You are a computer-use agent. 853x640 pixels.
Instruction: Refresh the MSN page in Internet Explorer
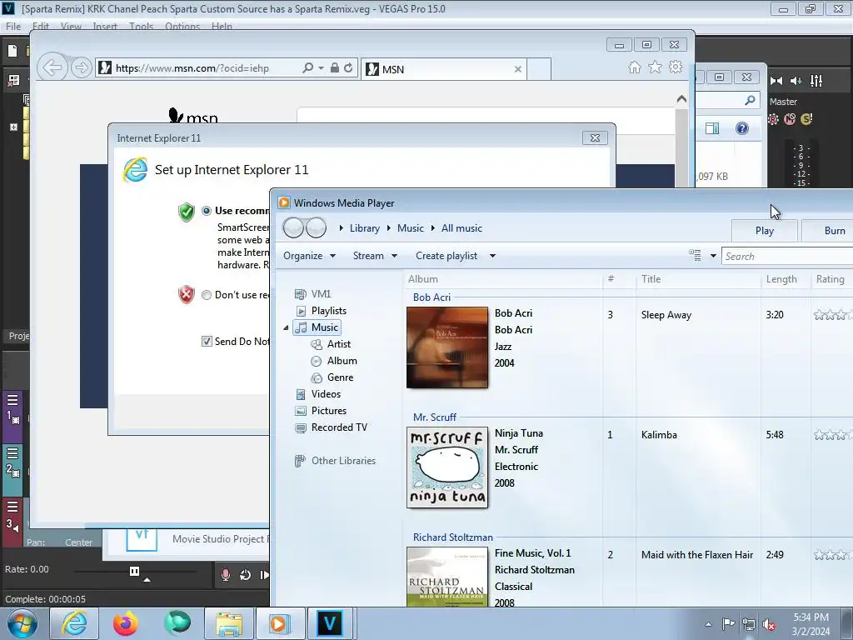coord(348,68)
